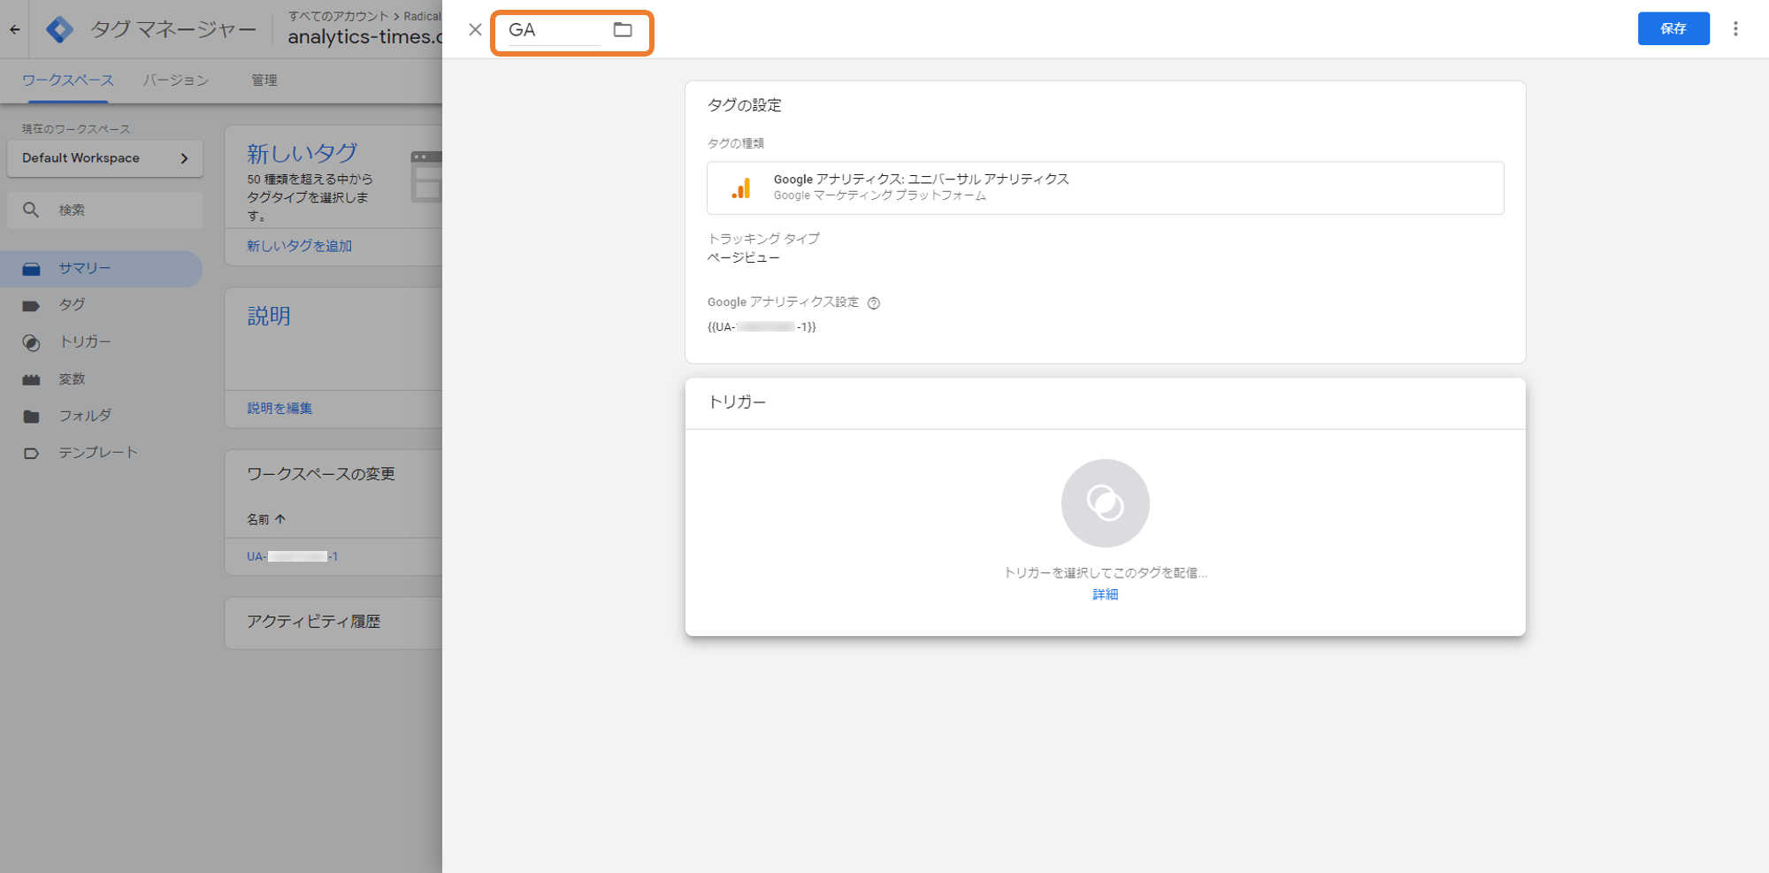The height and width of the screenshot is (873, 1769).
Task: Click the circular trigger placeholder icon
Action: [1105, 503]
